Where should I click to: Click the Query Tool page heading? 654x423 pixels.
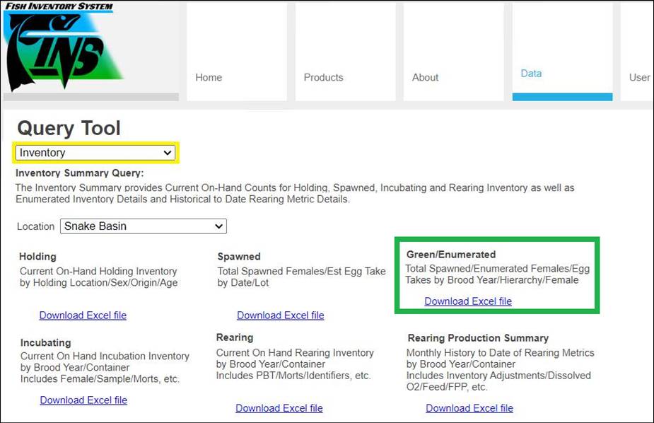pyautogui.click(x=69, y=129)
